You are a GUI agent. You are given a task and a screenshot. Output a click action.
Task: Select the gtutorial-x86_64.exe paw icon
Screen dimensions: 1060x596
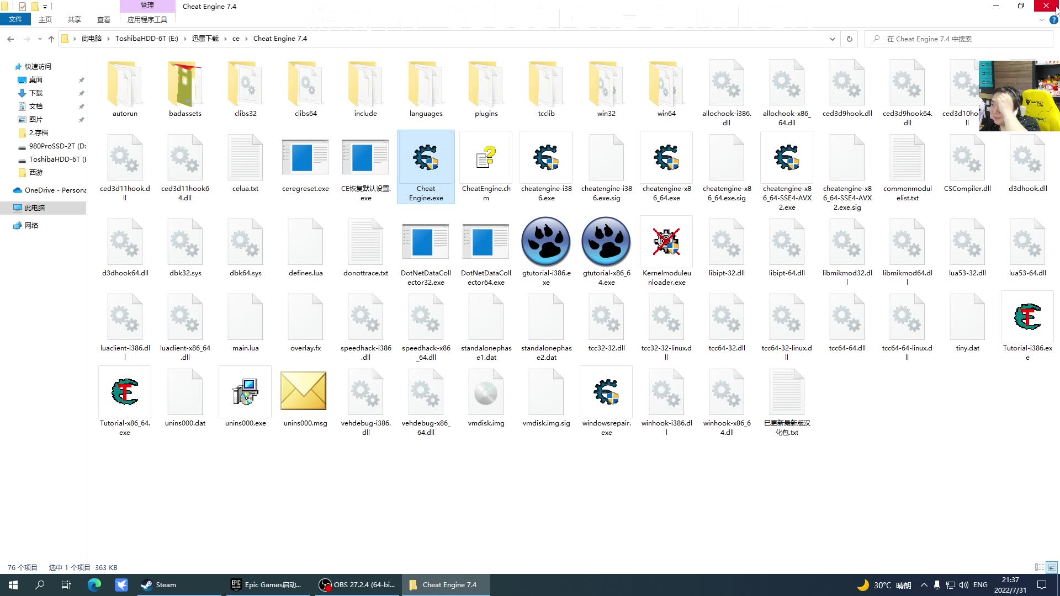coord(606,242)
